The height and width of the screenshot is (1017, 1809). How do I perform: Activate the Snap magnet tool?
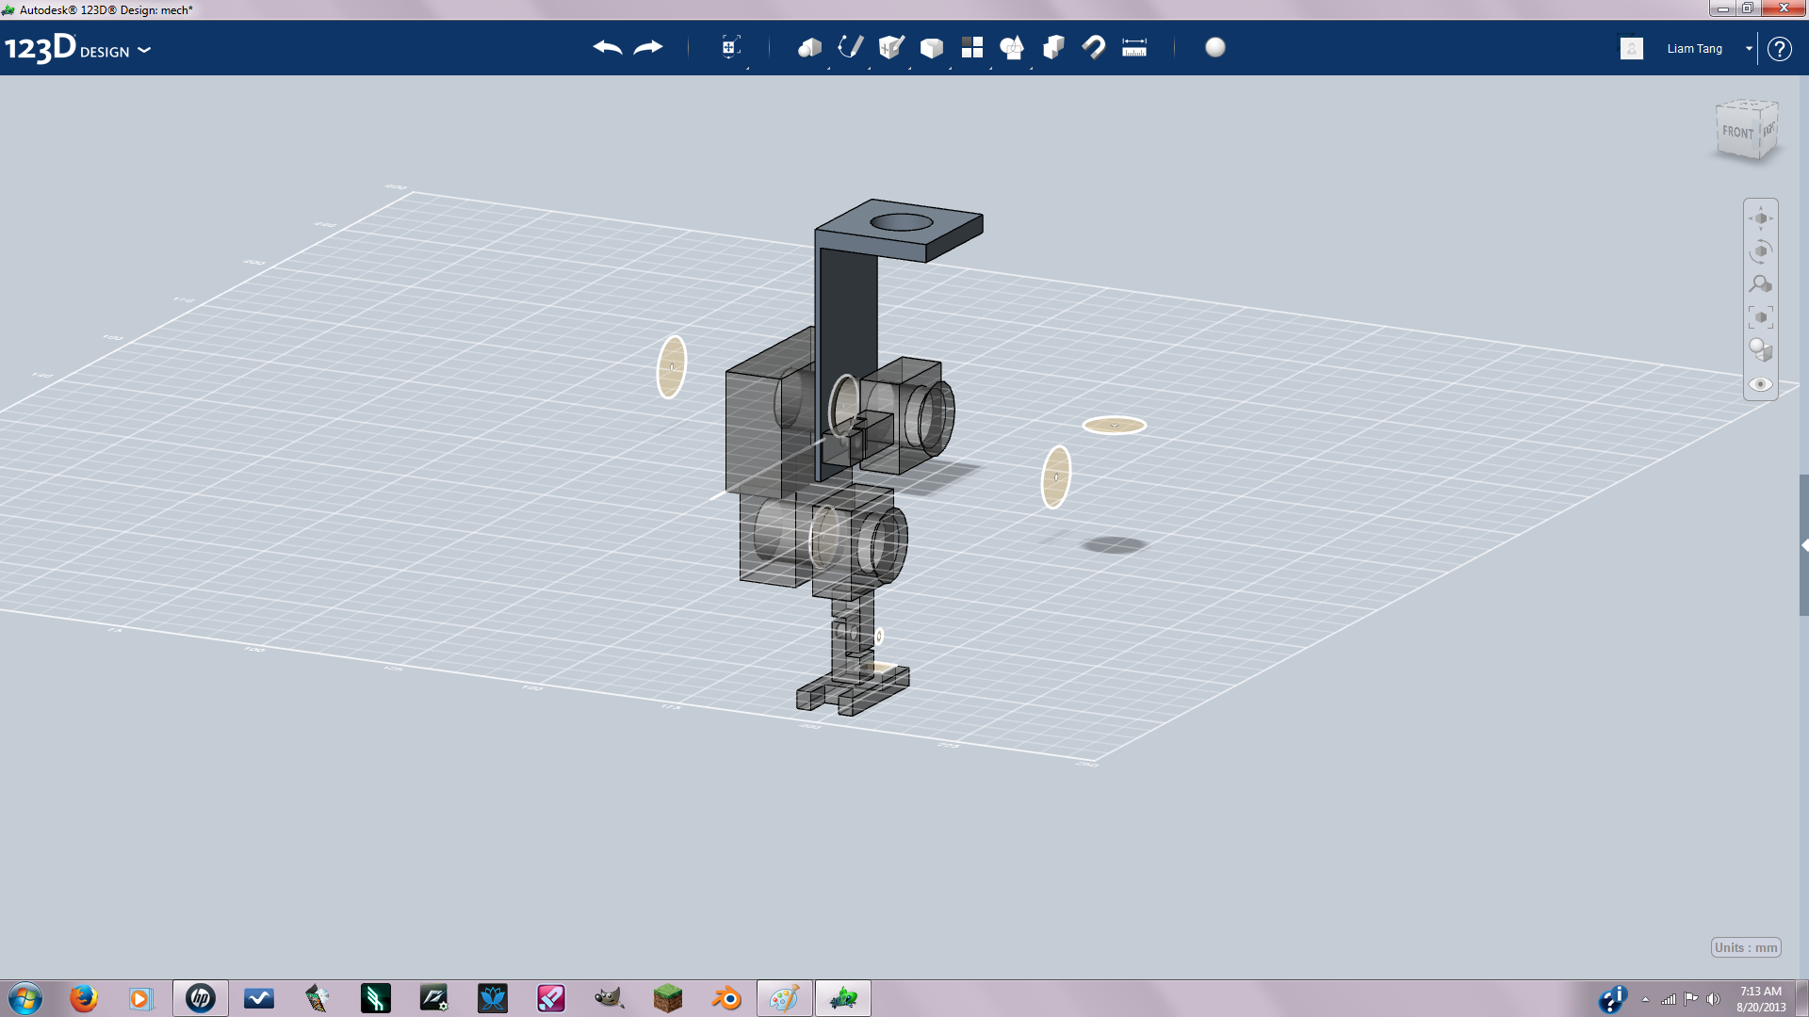coord(1094,48)
